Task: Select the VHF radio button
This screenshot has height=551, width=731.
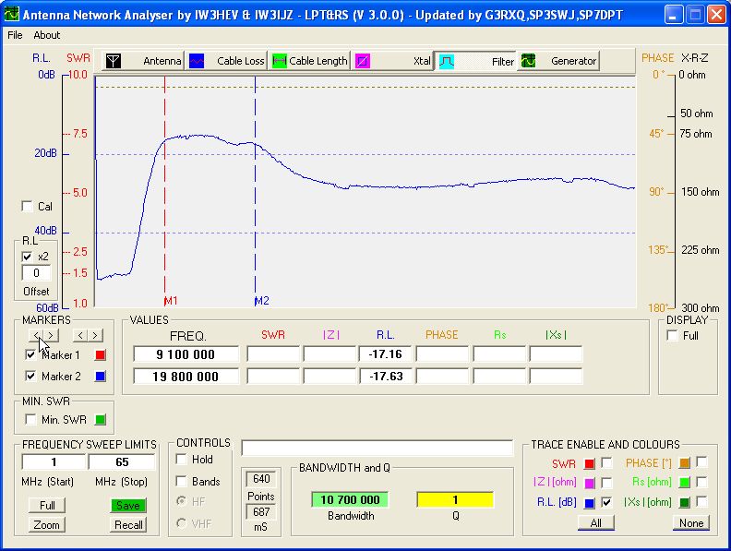Action: click(x=182, y=524)
